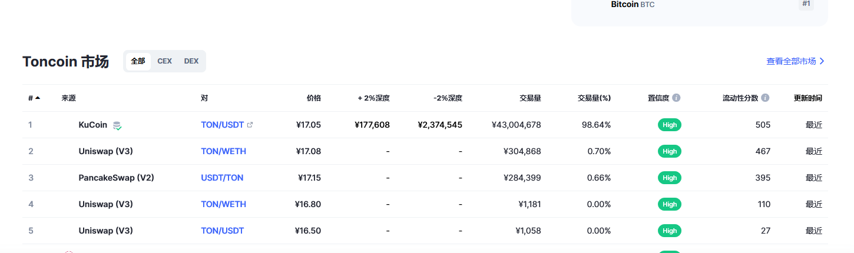Sort by the + 2%深度 header
The height and width of the screenshot is (253, 854).
[373, 98]
